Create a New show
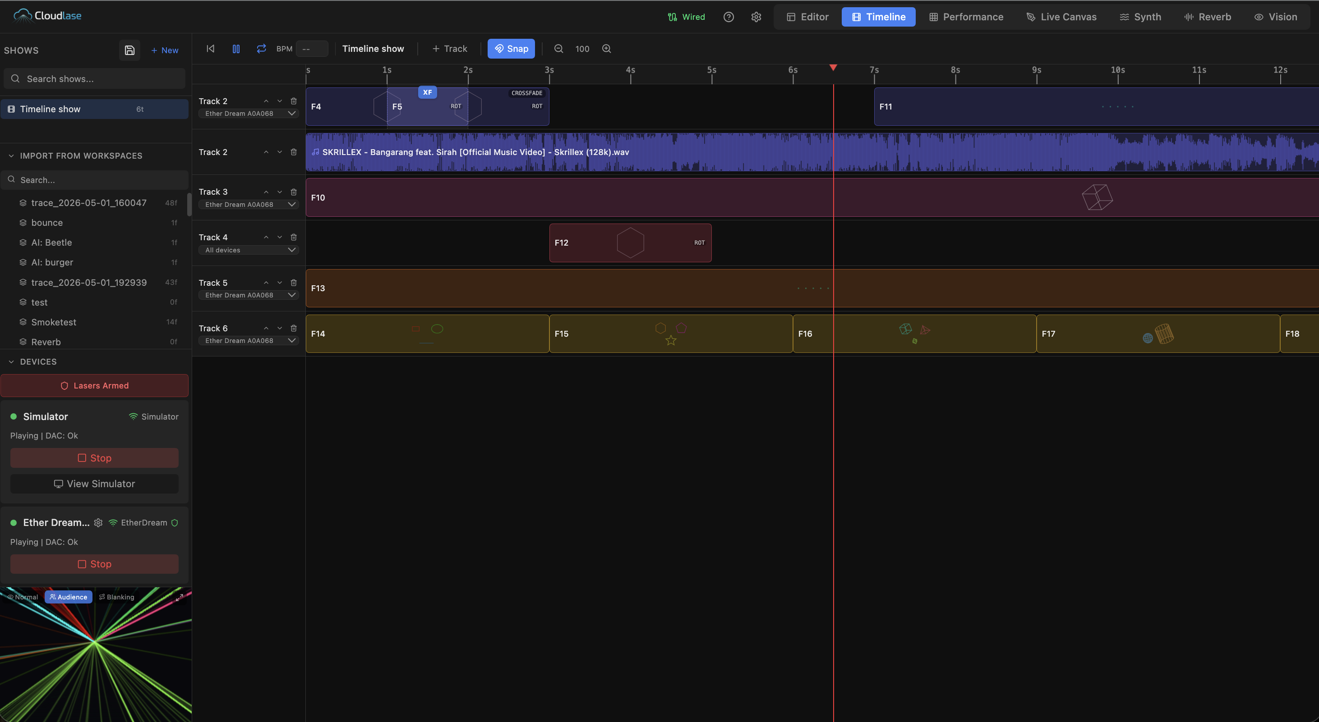1319x722 pixels. [x=165, y=50]
